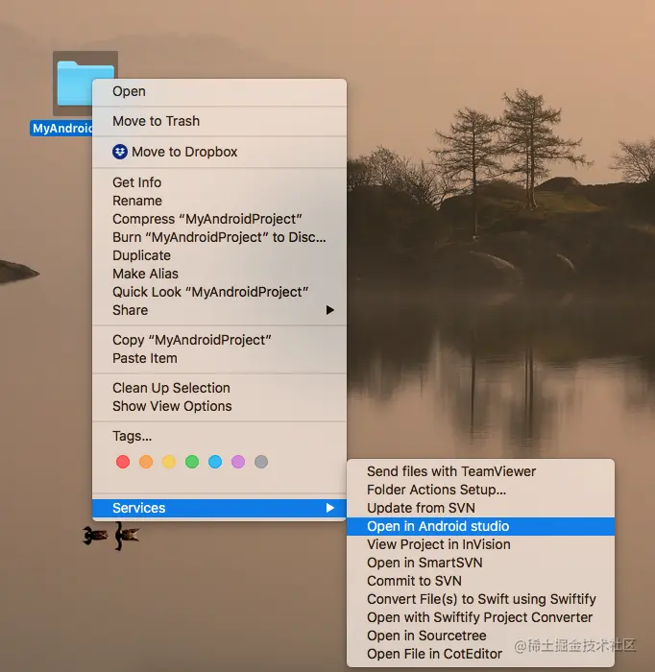Choose Burn "MyAndroidProject" to Disc

(219, 237)
